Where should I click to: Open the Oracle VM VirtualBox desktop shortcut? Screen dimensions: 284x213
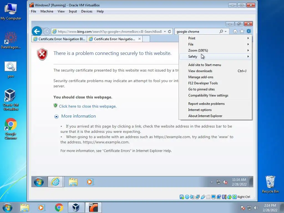point(11,100)
